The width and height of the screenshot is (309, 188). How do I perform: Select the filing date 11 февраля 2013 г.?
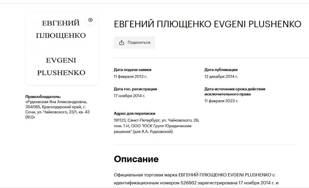point(130,76)
